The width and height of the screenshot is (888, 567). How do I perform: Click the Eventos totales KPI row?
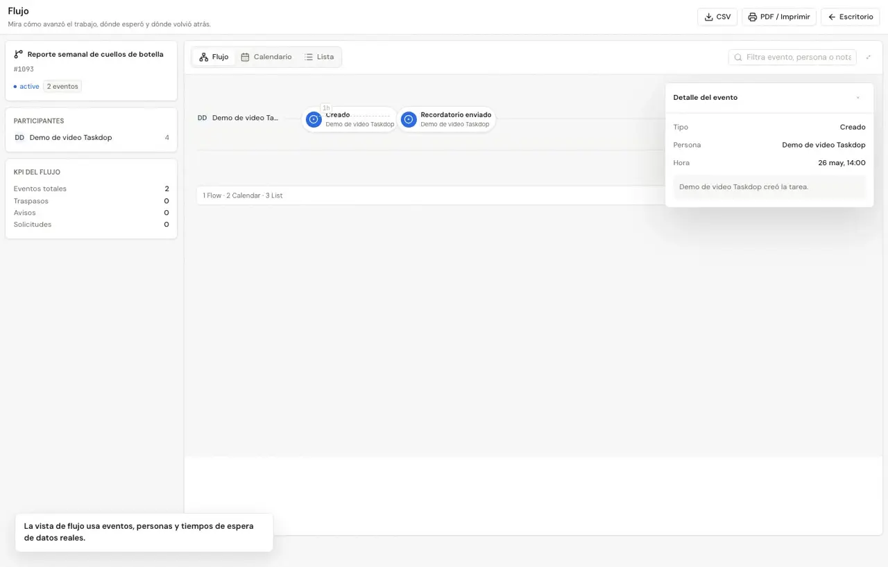coord(91,189)
